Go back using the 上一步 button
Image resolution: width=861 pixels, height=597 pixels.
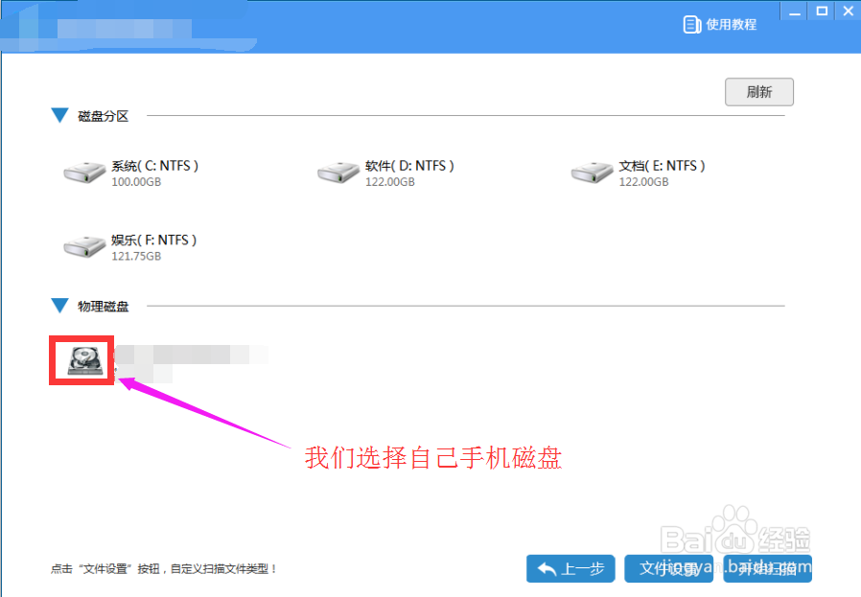click(x=570, y=568)
